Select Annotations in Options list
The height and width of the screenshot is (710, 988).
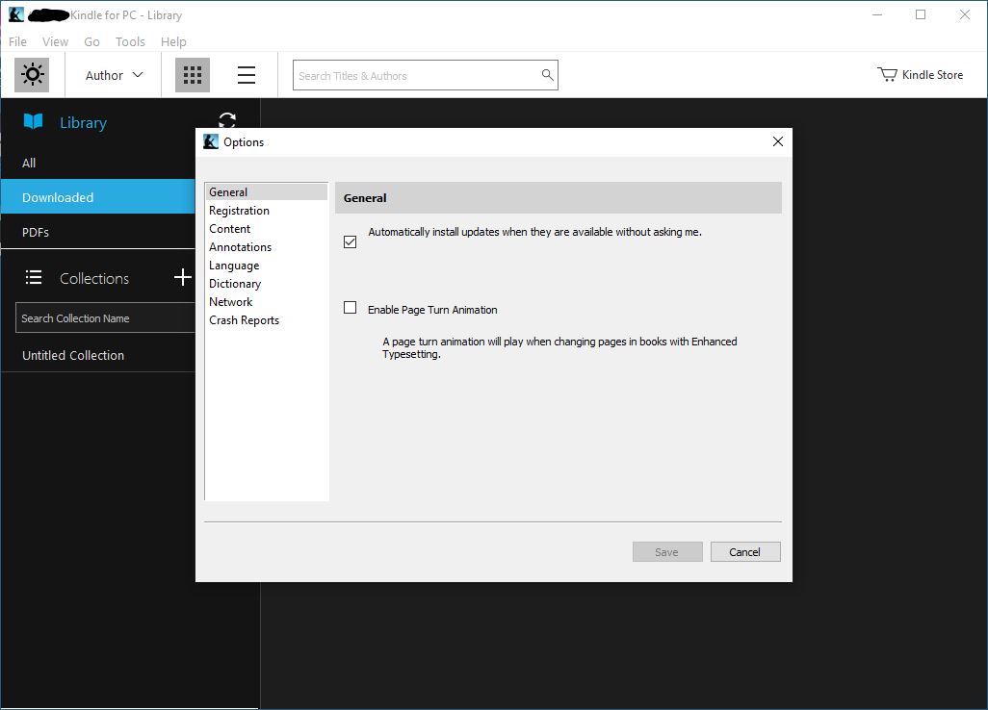click(x=267, y=246)
